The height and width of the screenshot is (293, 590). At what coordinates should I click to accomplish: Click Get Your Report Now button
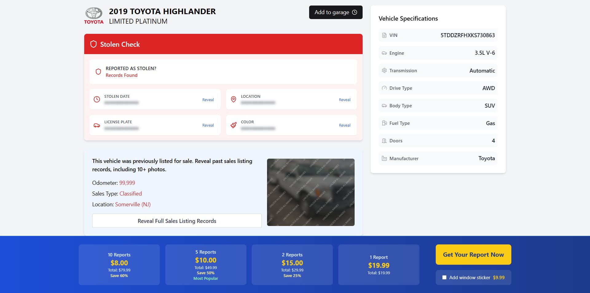(474, 255)
